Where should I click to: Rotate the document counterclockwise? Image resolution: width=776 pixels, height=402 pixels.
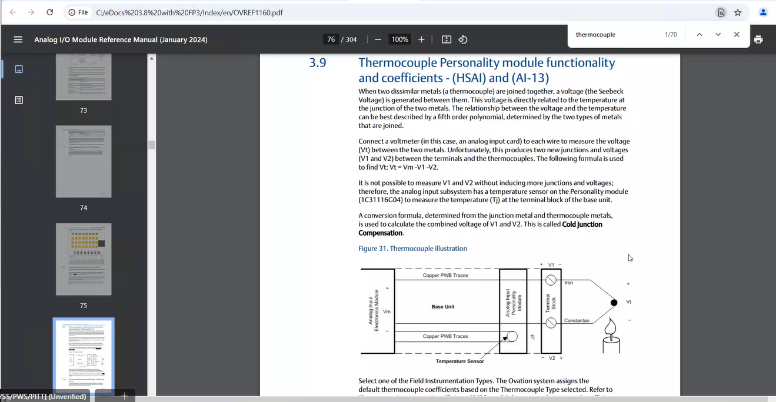pos(463,39)
